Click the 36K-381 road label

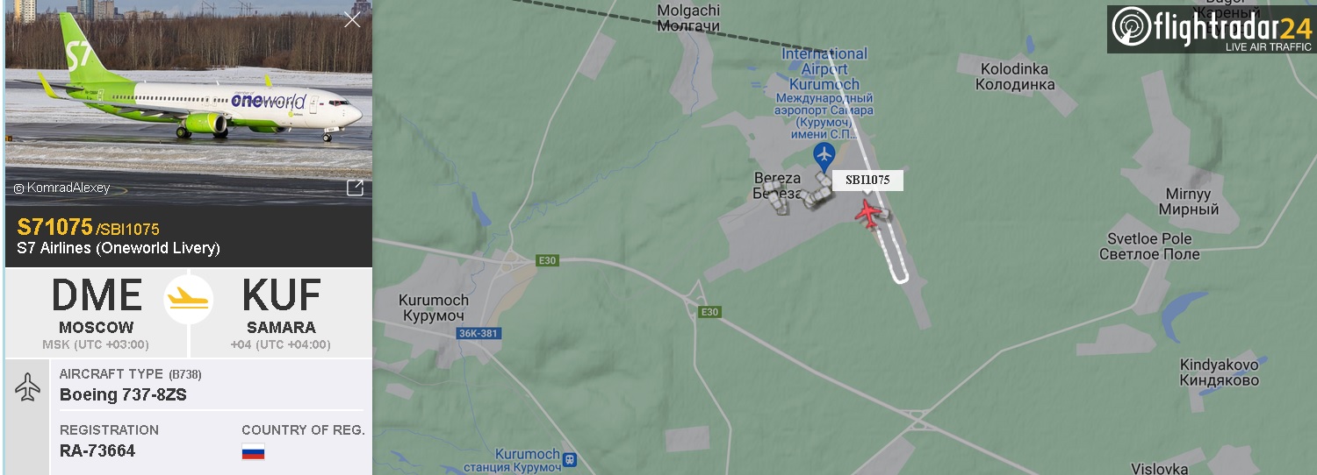click(479, 333)
